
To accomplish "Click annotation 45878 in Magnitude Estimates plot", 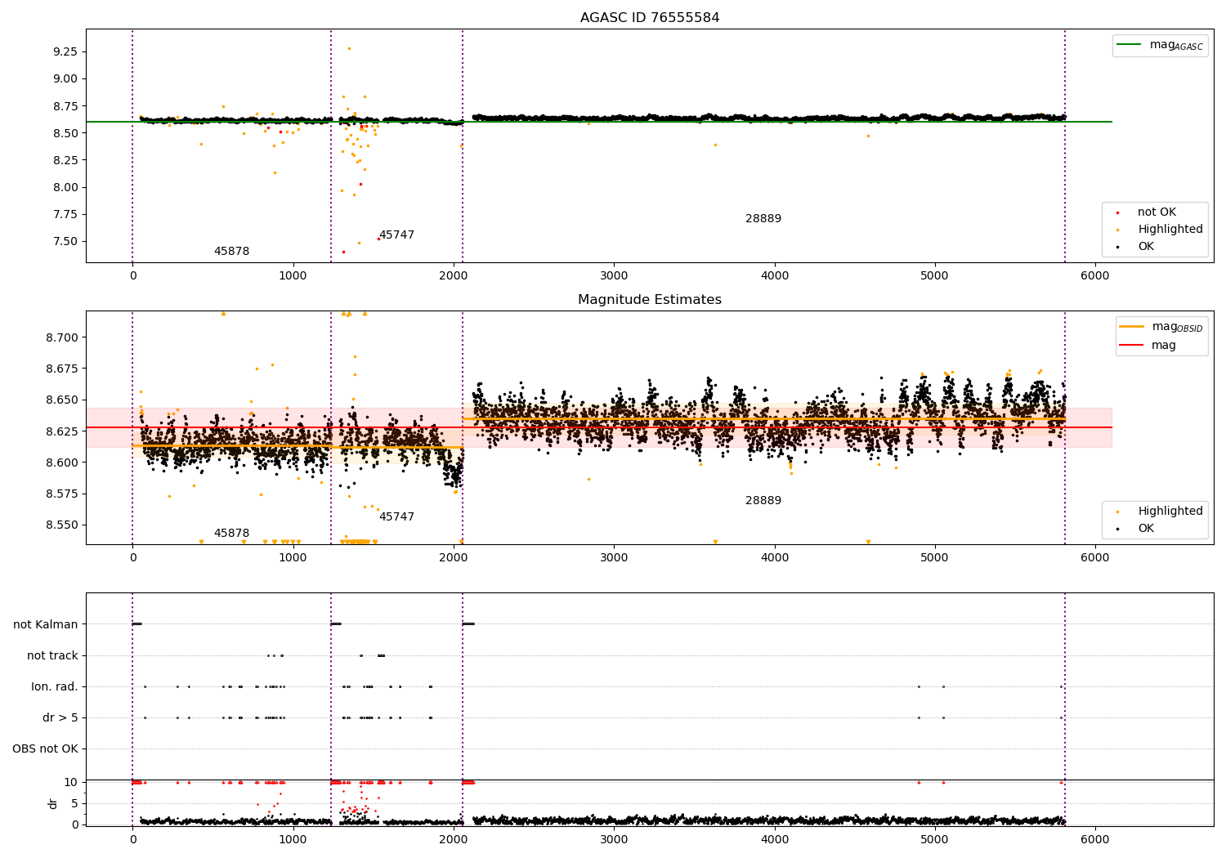I will coord(231,534).
